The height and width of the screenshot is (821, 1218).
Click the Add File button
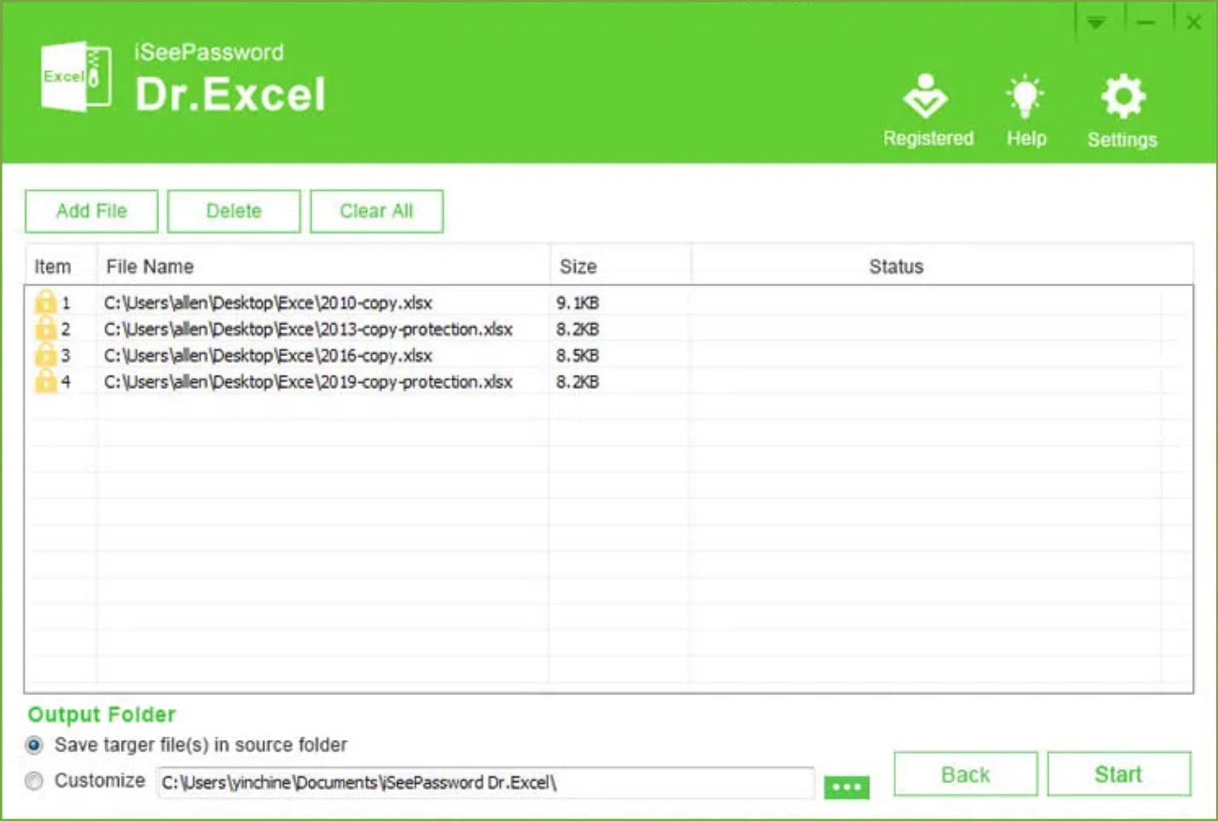point(91,210)
